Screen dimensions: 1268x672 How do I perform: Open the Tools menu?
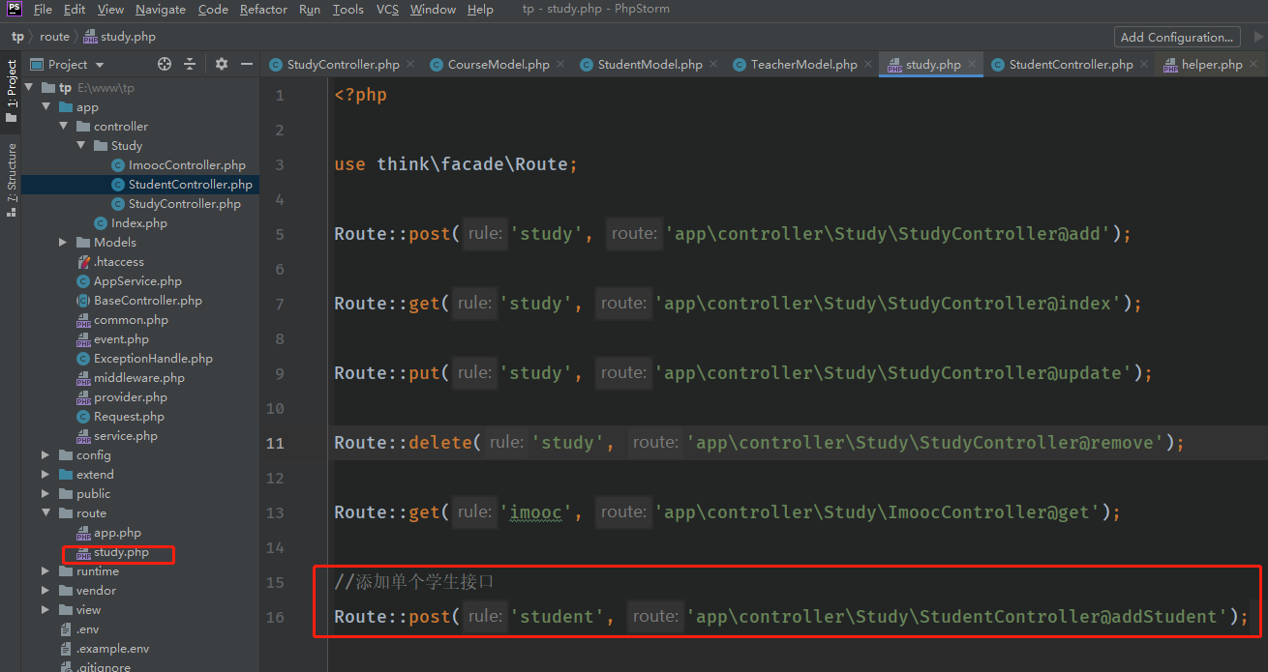tap(348, 10)
